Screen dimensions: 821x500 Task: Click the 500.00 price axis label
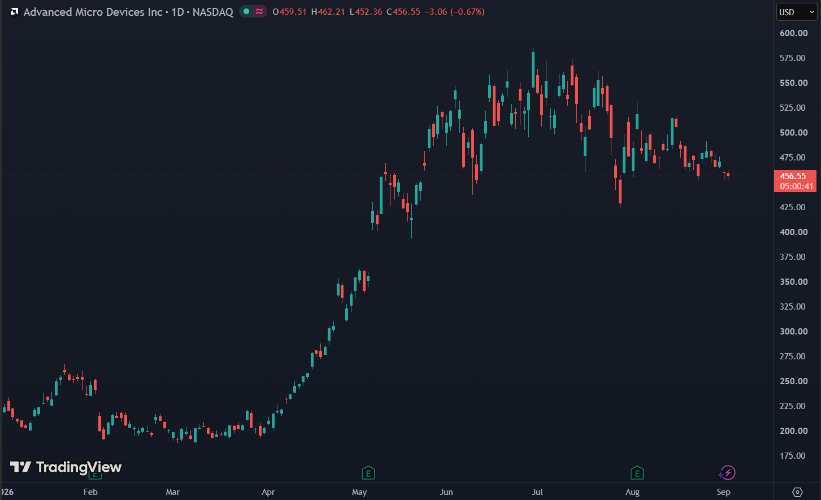pyautogui.click(x=794, y=133)
